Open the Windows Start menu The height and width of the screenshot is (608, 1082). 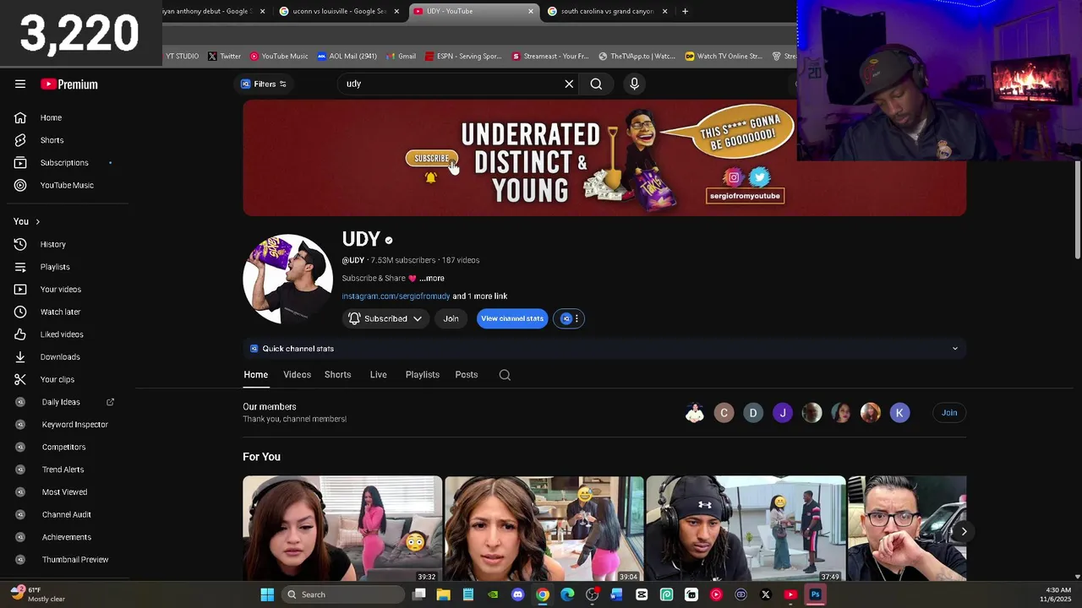click(x=267, y=594)
